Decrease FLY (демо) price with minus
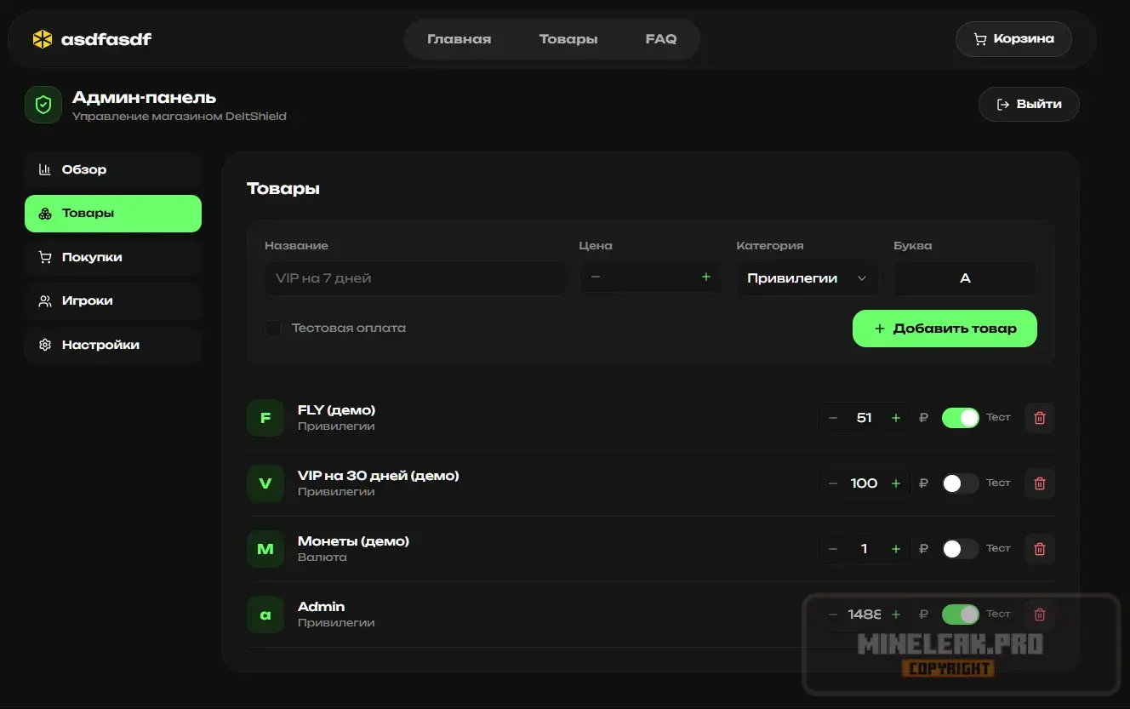This screenshot has height=709, width=1130. 833,418
